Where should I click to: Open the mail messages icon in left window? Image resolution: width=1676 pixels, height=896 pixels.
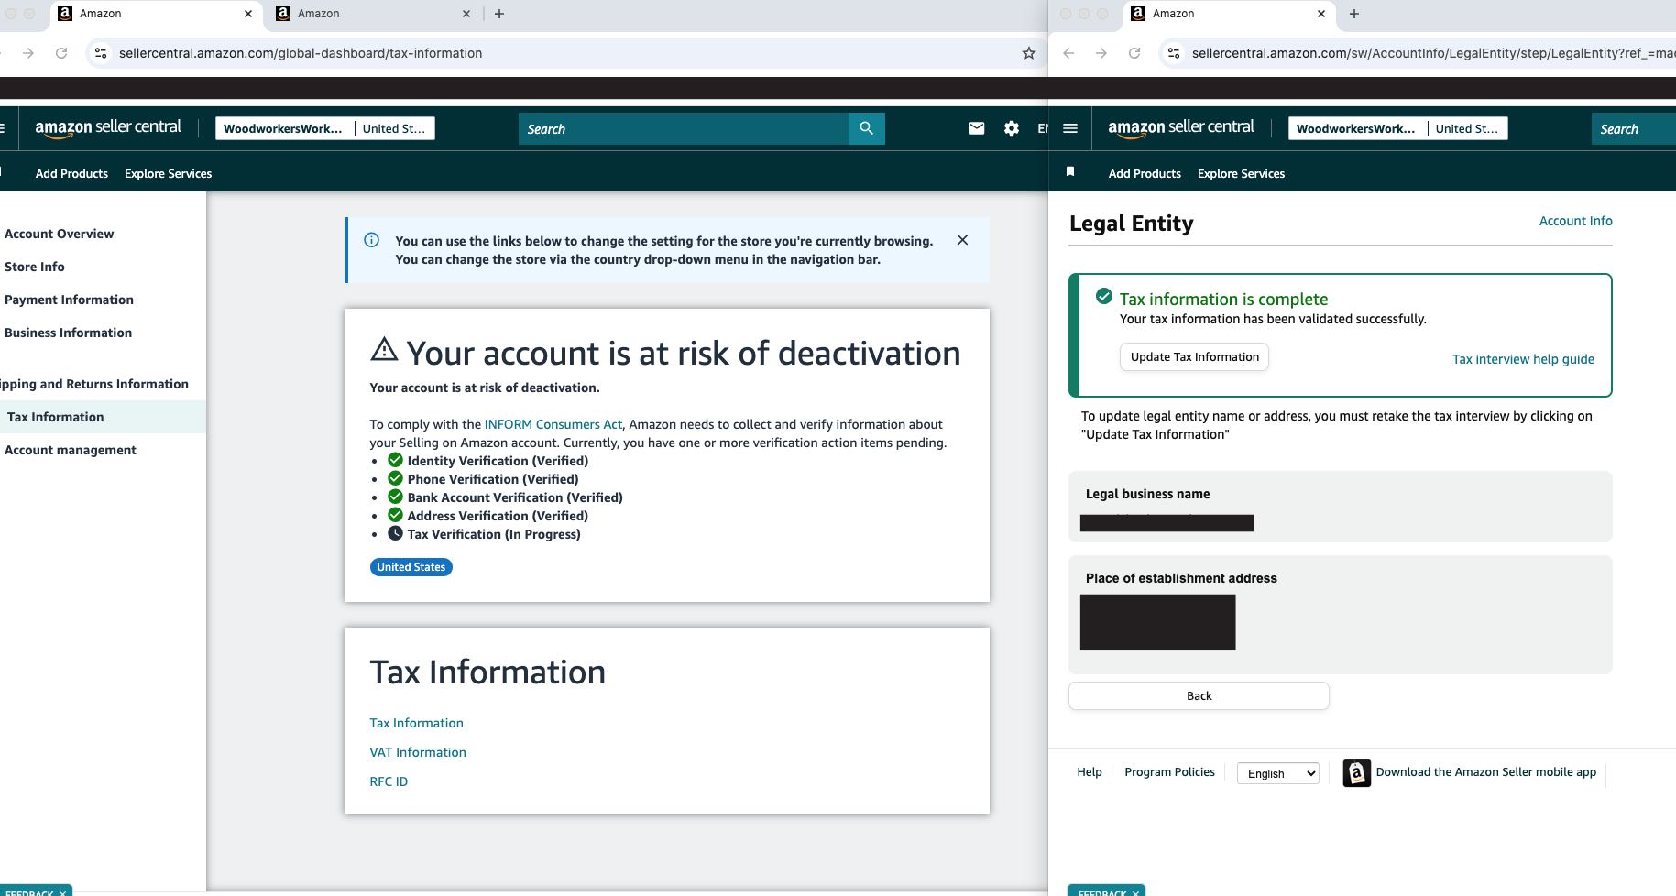977,128
